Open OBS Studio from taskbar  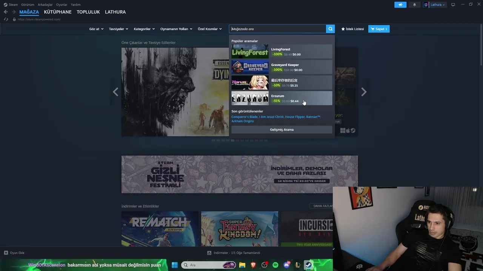point(264,265)
